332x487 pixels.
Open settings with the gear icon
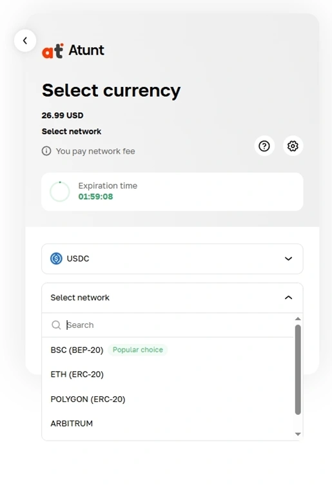(293, 146)
